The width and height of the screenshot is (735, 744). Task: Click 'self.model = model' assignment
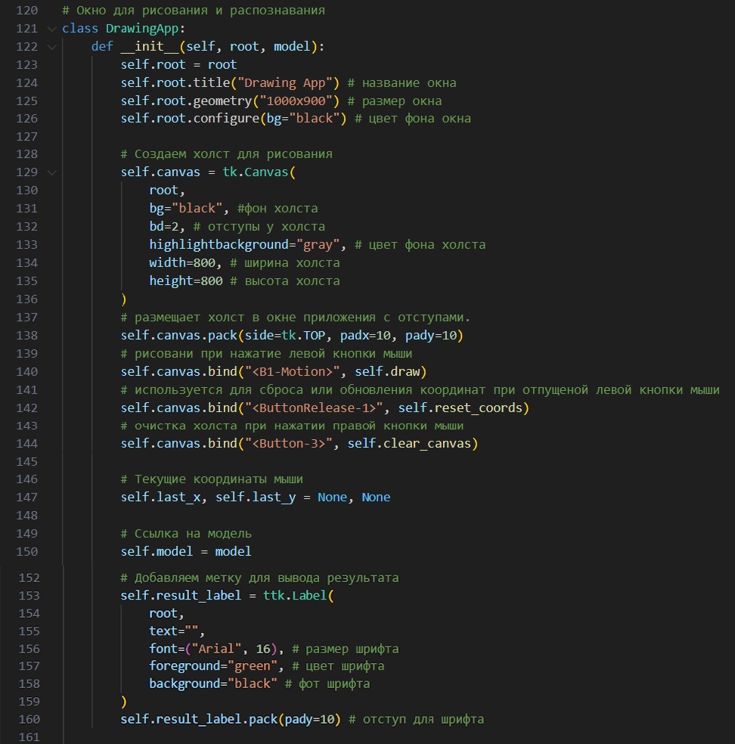(185, 551)
